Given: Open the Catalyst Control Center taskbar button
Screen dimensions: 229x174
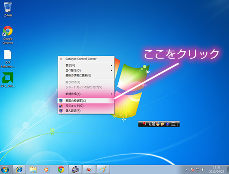Looking at the screenshot, I should click(89, 169).
